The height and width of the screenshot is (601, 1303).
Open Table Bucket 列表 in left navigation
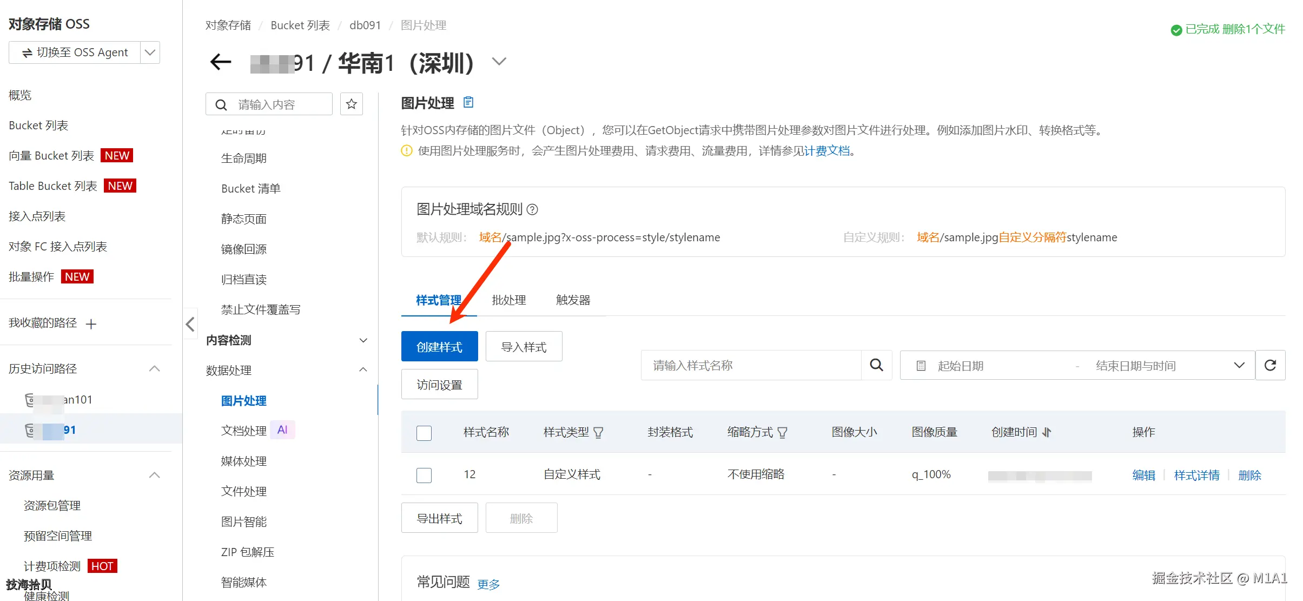pos(53,186)
